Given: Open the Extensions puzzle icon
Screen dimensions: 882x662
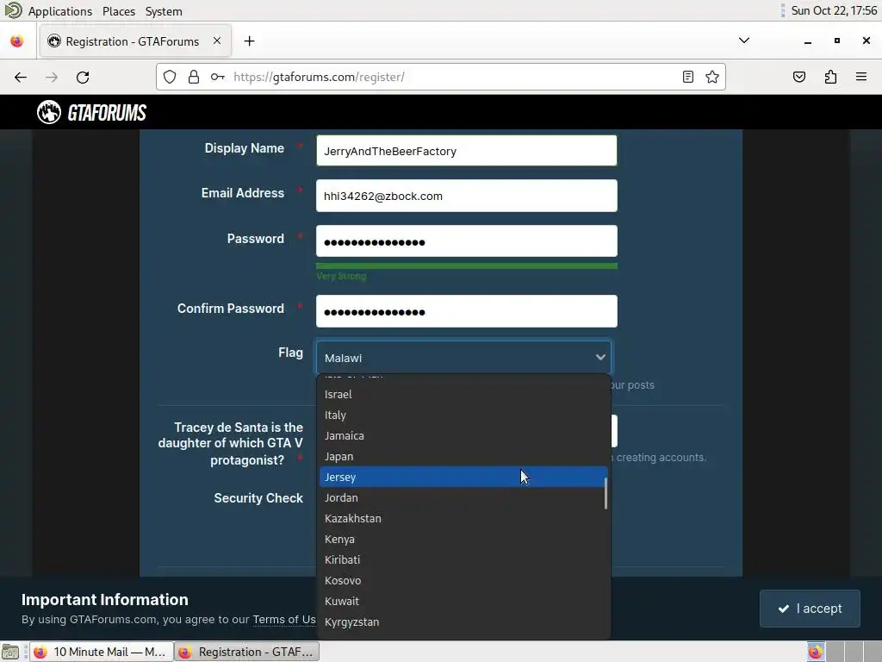Looking at the screenshot, I should 830,77.
